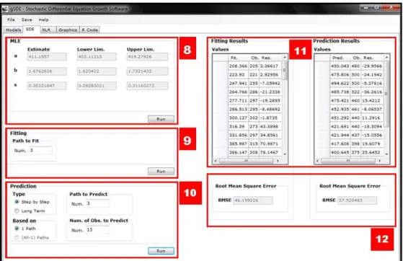This screenshot has width=403, height=261.
Task: Select the Step by Step prediction type
Action: pyautogui.click(x=17, y=202)
